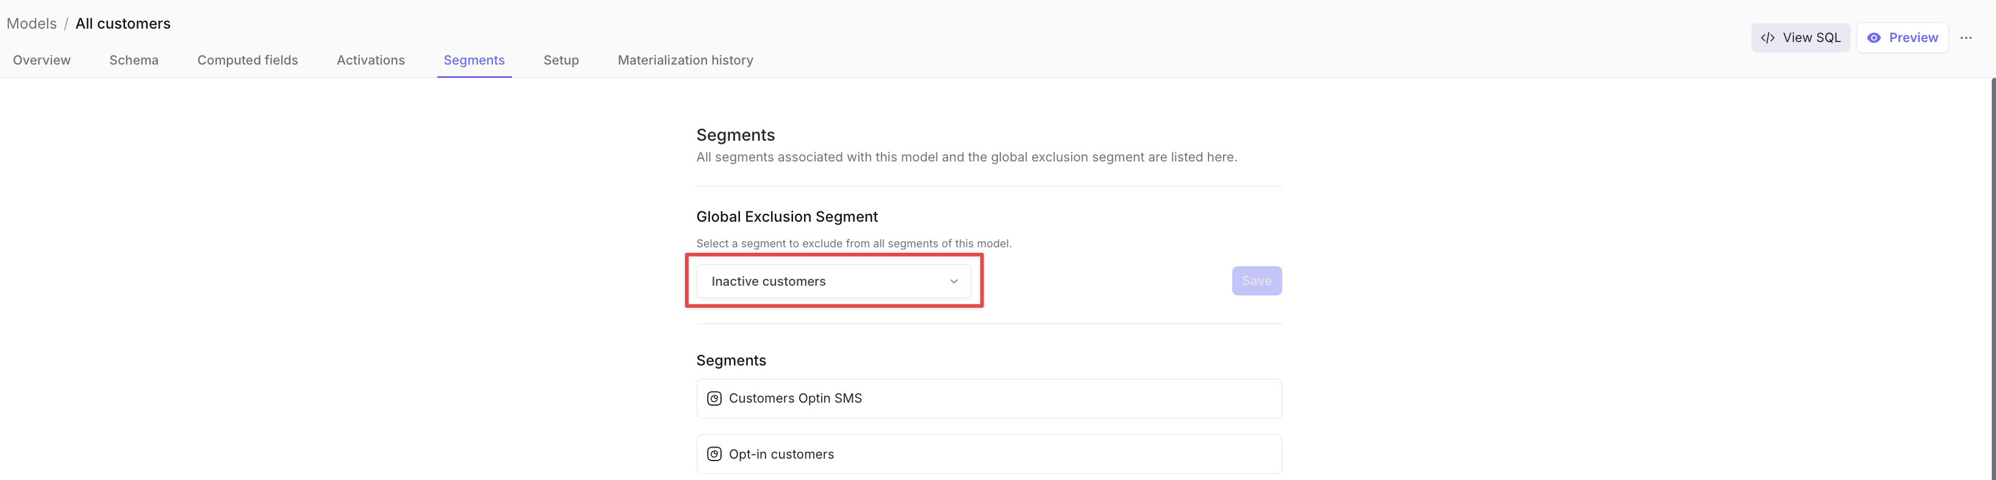Select the Segments tab
The width and height of the screenshot is (1996, 480).
click(x=474, y=60)
